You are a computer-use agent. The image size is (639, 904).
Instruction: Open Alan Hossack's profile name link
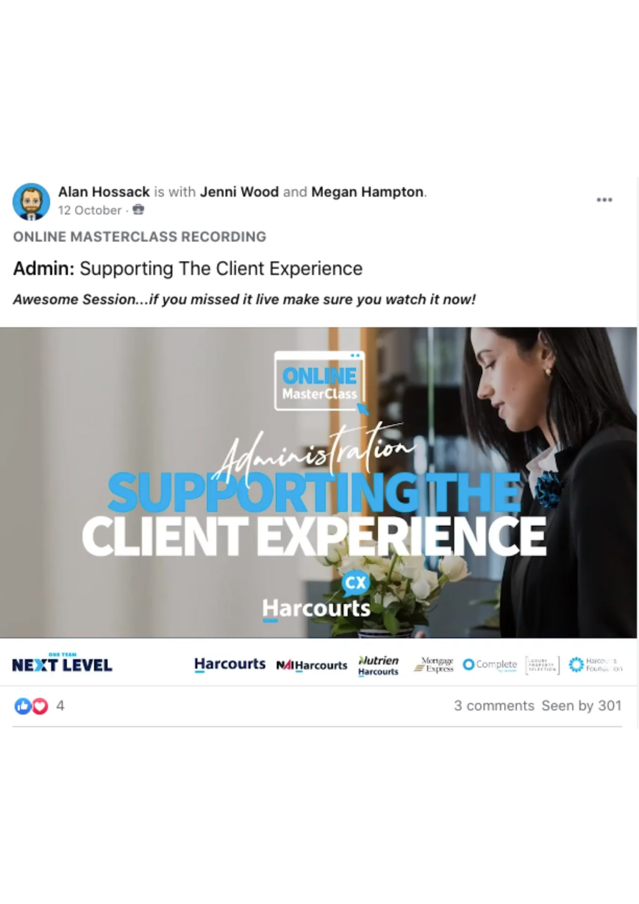pyautogui.click(x=104, y=192)
